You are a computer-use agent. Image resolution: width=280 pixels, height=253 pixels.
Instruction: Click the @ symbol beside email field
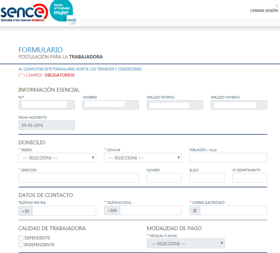(x=195, y=211)
